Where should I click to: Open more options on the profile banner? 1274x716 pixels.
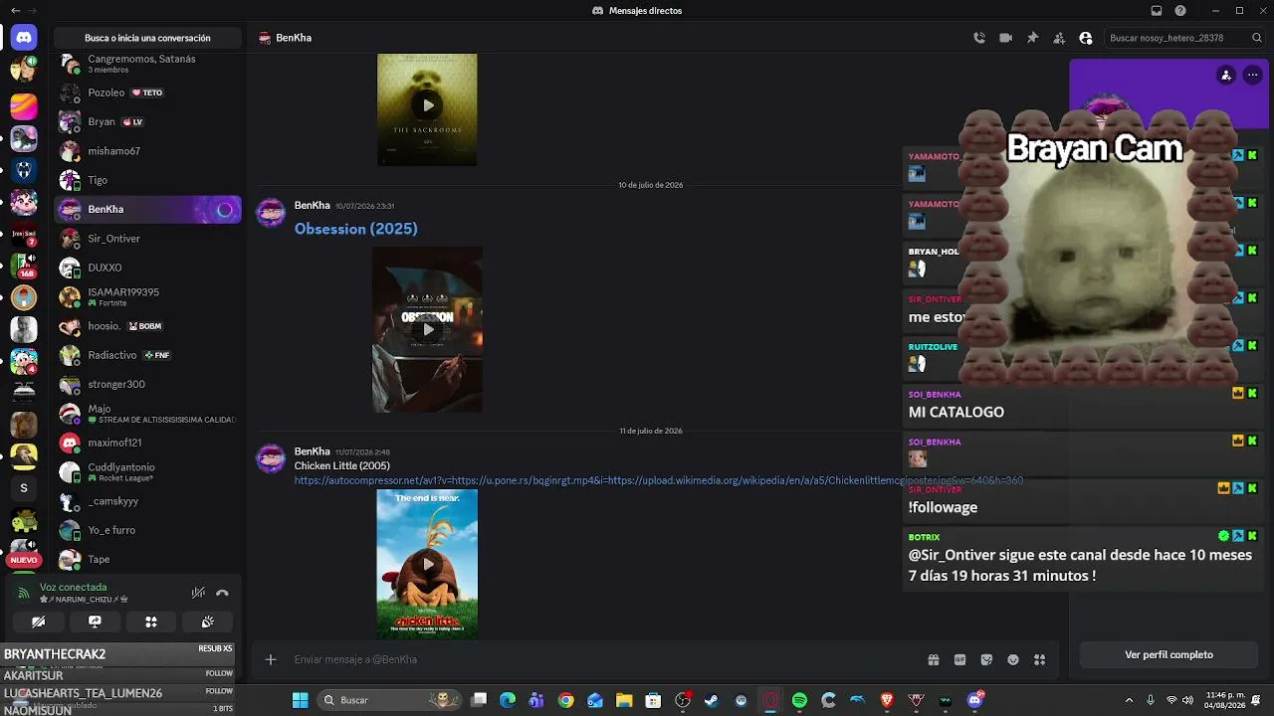tap(1252, 75)
